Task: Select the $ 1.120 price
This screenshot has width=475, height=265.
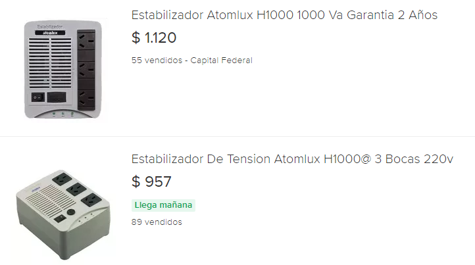Action: [154, 38]
